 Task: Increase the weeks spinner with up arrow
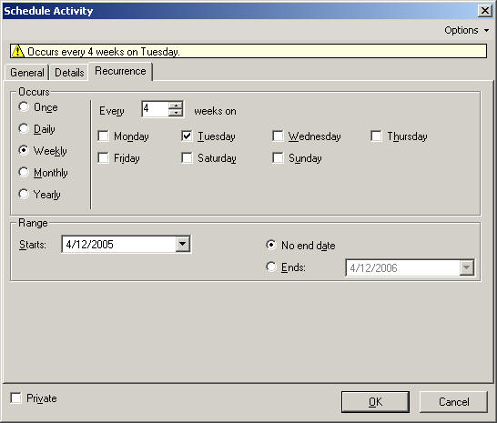pyautogui.click(x=176, y=106)
